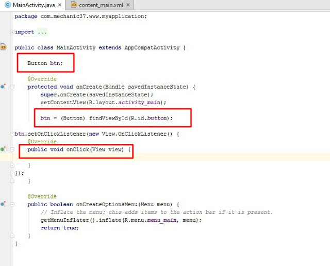Collapse the onClick method with its fold marker

tap(12, 149)
